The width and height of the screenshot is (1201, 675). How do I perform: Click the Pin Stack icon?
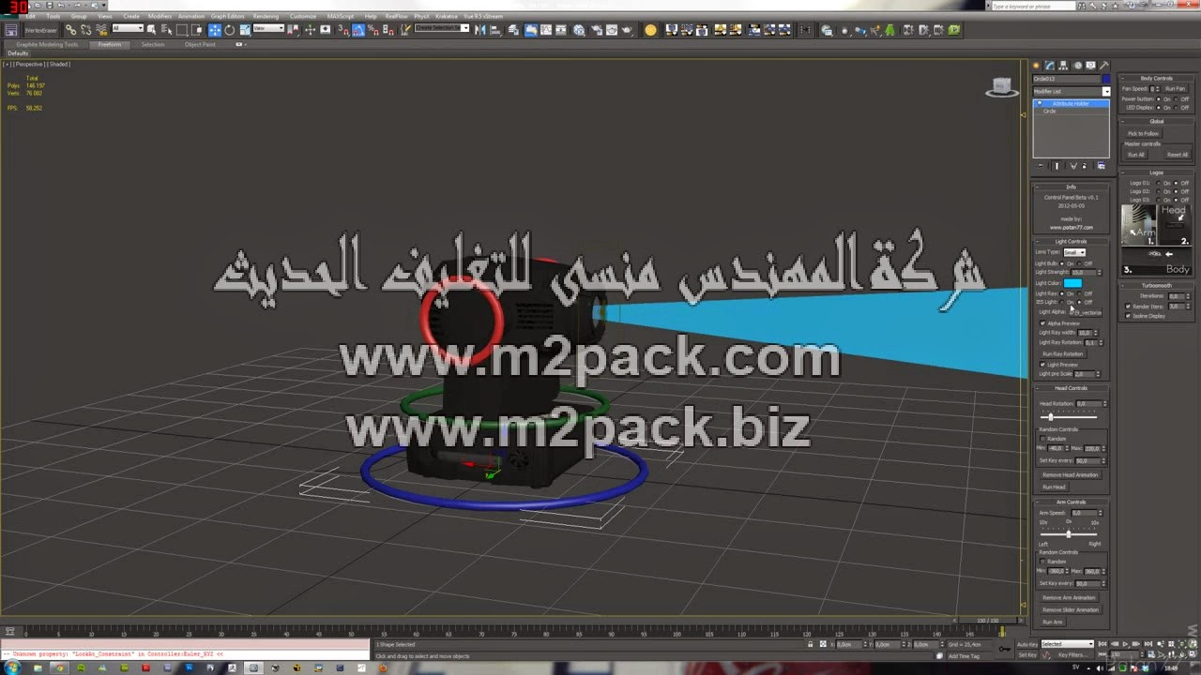(x=1041, y=166)
